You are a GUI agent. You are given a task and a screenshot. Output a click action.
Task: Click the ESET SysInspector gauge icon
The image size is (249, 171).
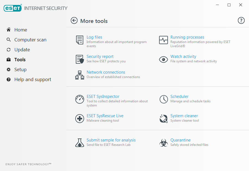(x=80, y=99)
